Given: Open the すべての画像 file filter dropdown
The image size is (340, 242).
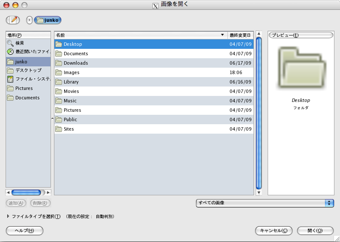Looking at the screenshot, I should [265, 203].
